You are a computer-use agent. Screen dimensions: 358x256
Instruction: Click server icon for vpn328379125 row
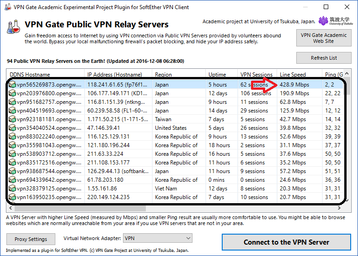pos(12,189)
